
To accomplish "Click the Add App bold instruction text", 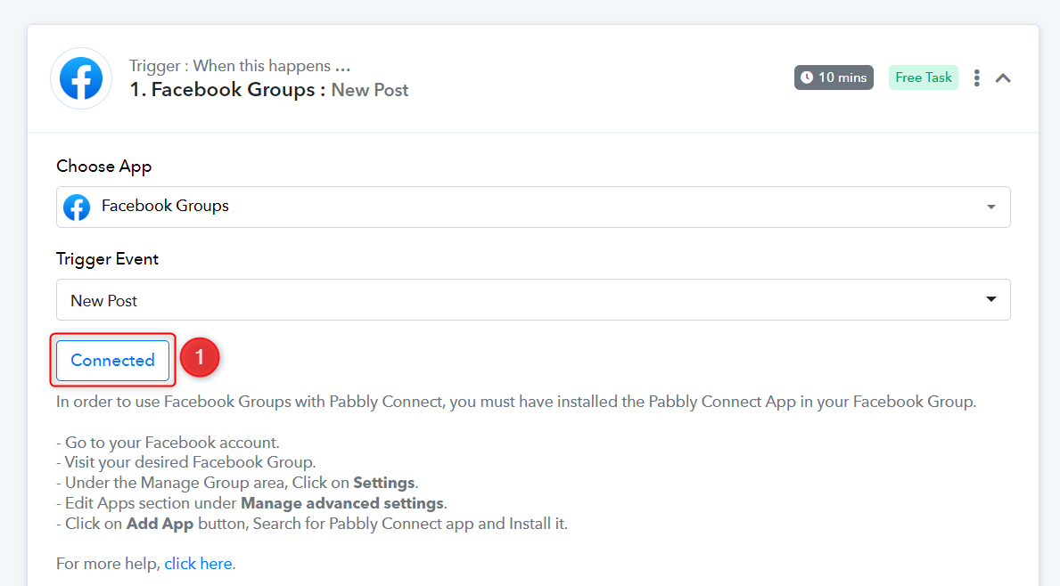I will click(x=160, y=524).
